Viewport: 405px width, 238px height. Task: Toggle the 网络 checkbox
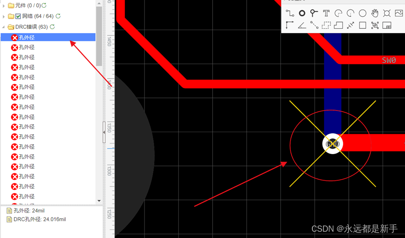pos(18,16)
